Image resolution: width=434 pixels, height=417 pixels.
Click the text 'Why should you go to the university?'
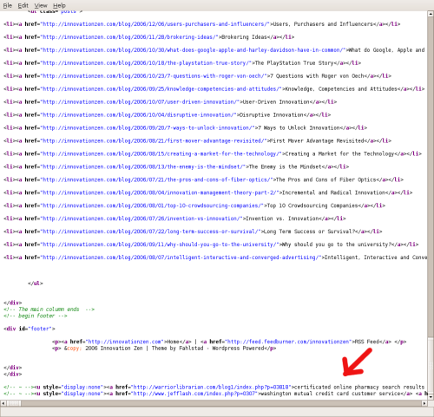point(337,244)
